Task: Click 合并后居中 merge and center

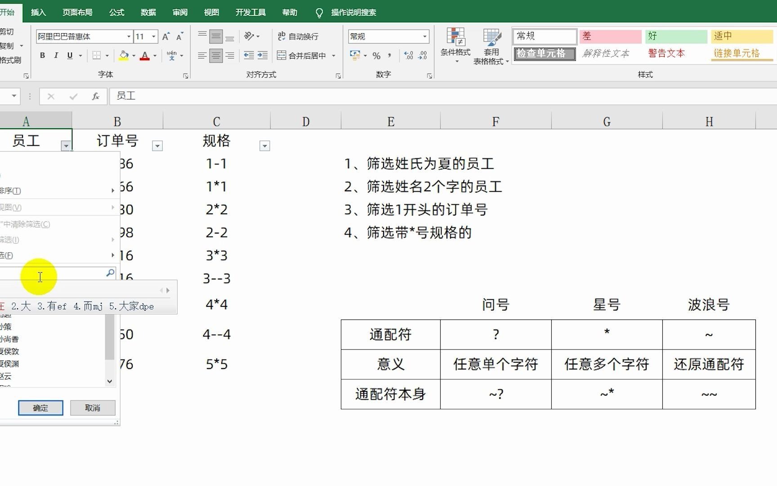Action: tap(301, 55)
